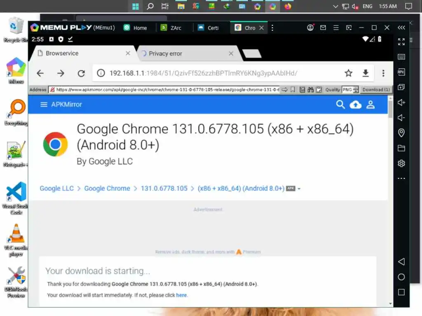Click muted volume tray icon
This screenshot has width=422, height=316.
coord(355,7)
